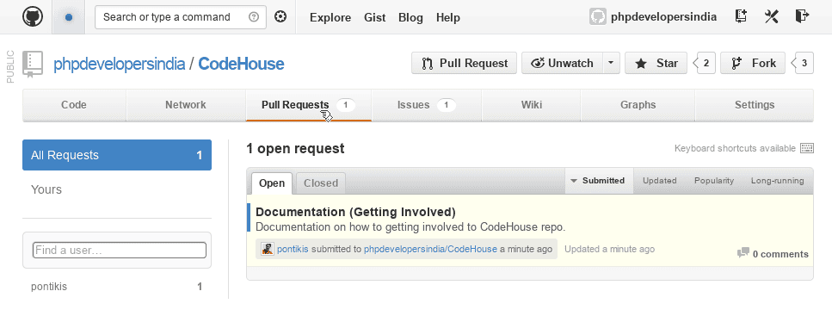The image size is (832, 316).
Task: Open the phpdevelopersindia/CodeHouse link in the request
Action: coord(430,249)
